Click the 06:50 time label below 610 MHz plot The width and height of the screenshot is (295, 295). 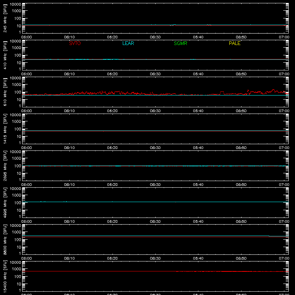click(241, 111)
